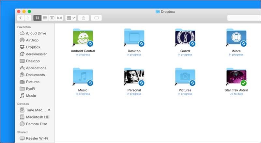Zoom the window with green button
261x143 pixels.
pos(29,11)
